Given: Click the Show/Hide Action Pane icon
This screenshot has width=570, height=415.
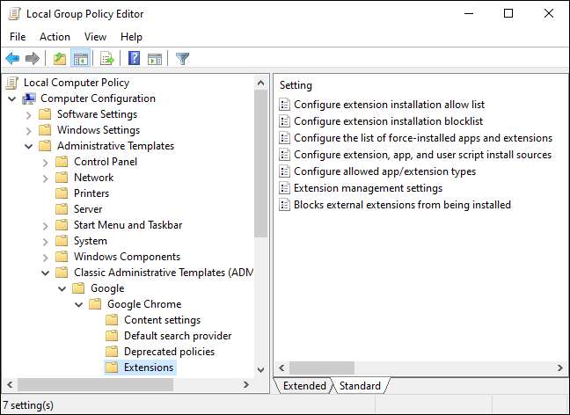Looking at the screenshot, I should pyautogui.click(x=155, y=59).
